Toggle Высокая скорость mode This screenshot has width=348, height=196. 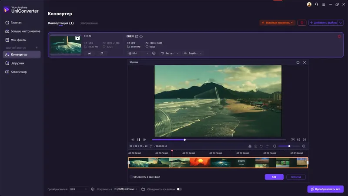pyautogui.click(x=277, y=23)
